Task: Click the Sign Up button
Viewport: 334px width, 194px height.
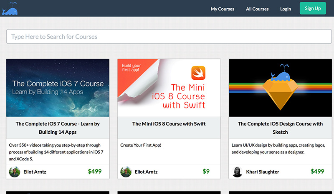Action: coord(313,8)
